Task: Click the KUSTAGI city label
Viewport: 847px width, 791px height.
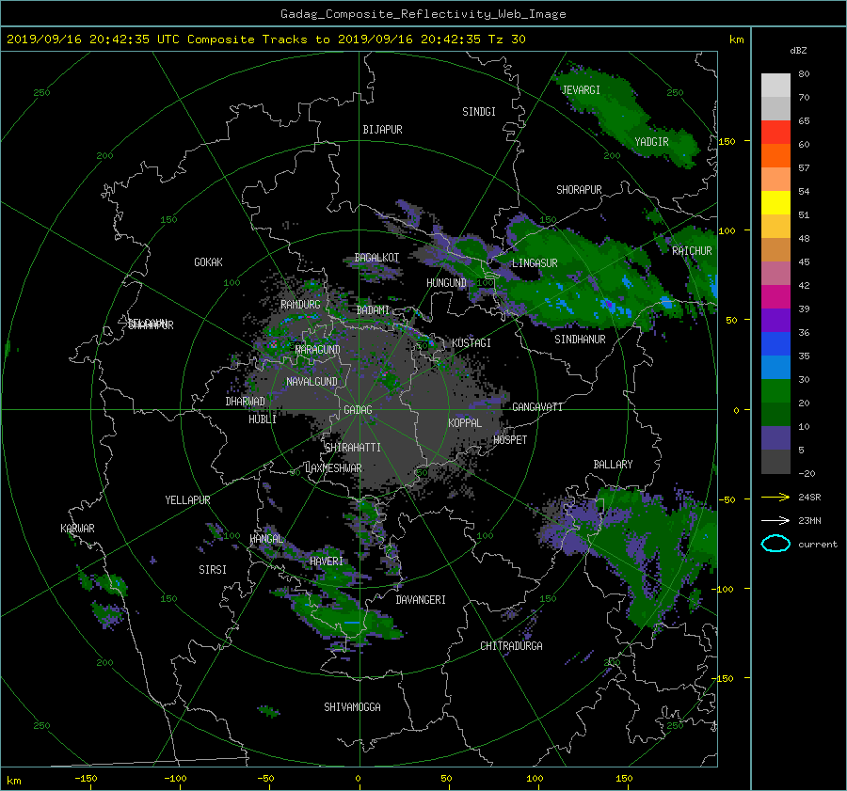Action: (471, 343)
